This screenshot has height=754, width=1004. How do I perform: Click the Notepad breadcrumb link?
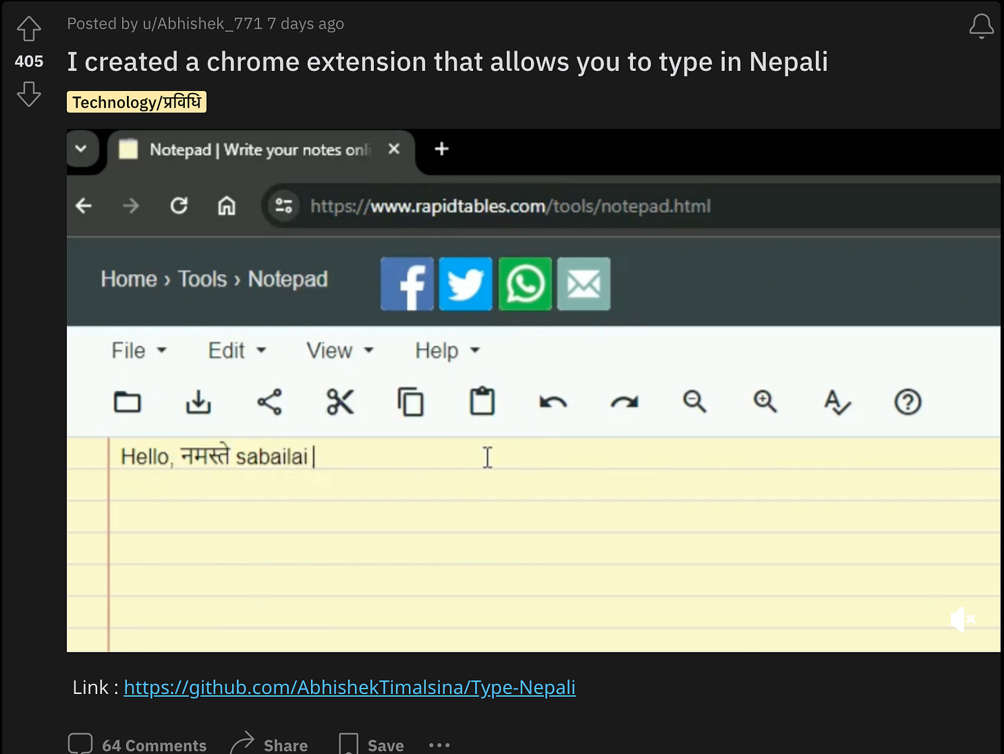coord(288,279)
